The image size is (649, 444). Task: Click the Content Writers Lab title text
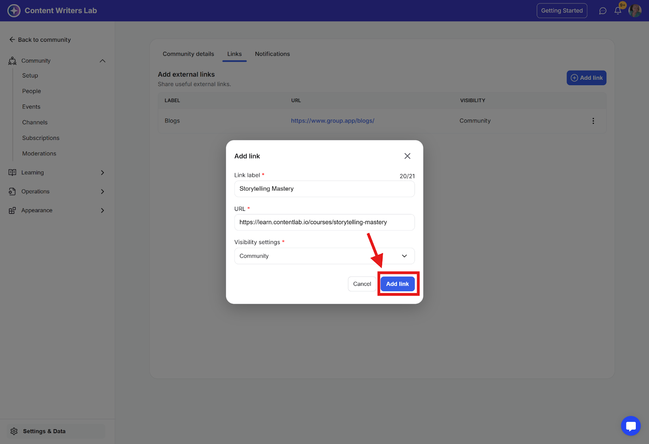coord(61,11)
